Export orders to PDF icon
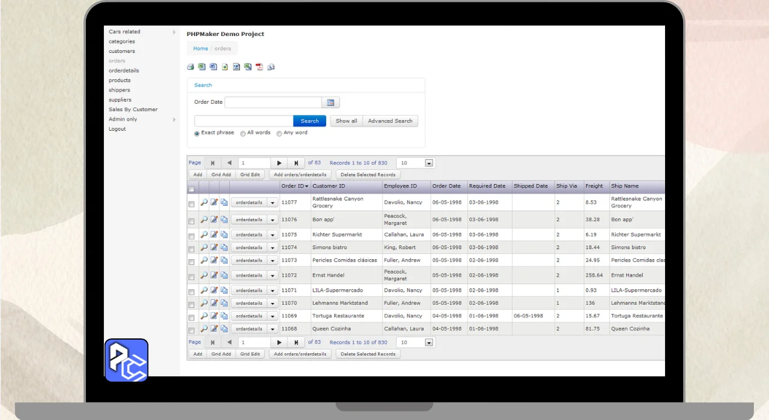 (260, 67)
